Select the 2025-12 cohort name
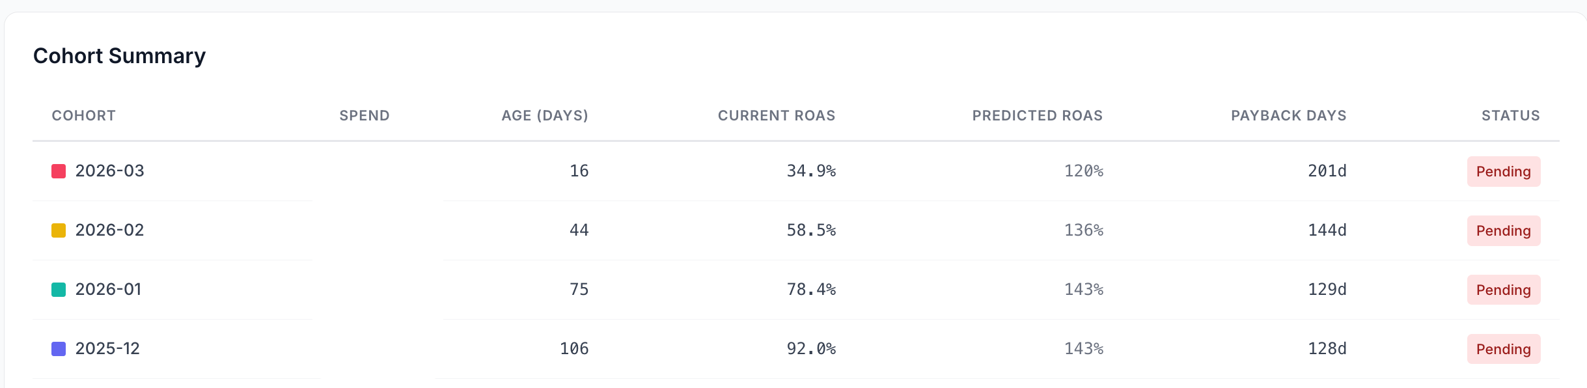The image size is (1587, 388). click(107, 349)
